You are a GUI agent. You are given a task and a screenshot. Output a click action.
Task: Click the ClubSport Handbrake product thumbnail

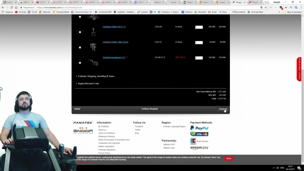93,62
